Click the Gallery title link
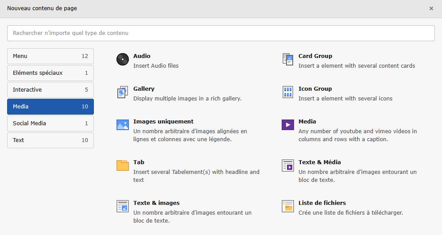442x235 pixels. pyautogui.click(x=144, y=89)
